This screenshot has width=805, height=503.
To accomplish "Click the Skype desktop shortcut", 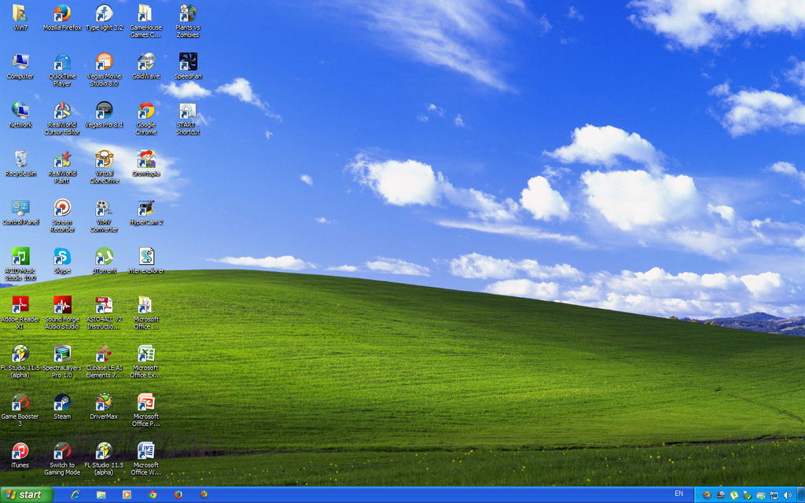I will point(62,261).
